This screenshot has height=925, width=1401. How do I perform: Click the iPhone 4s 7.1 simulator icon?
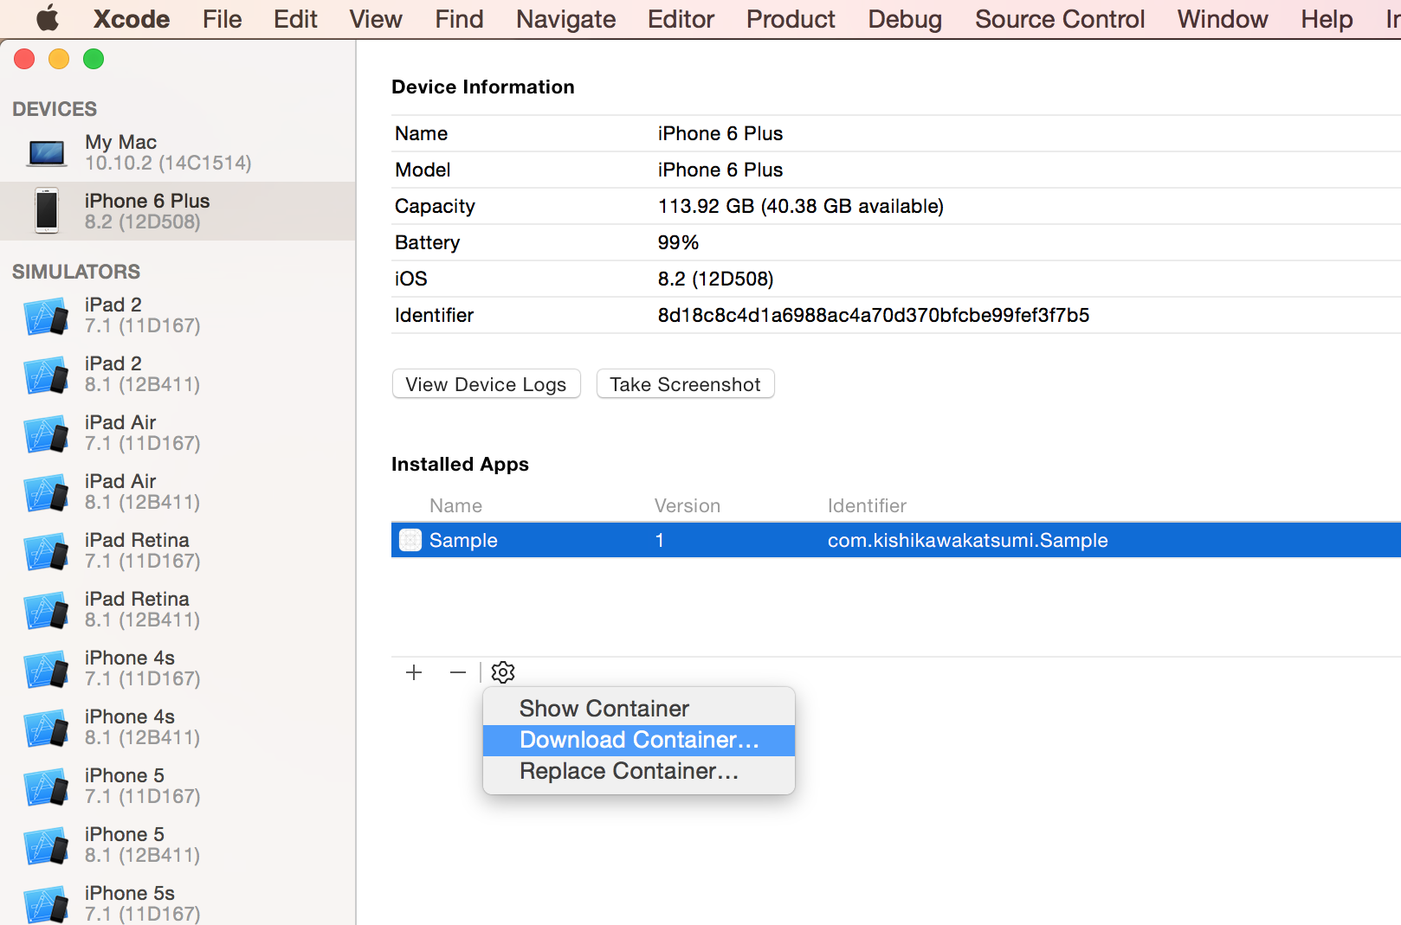47,669
